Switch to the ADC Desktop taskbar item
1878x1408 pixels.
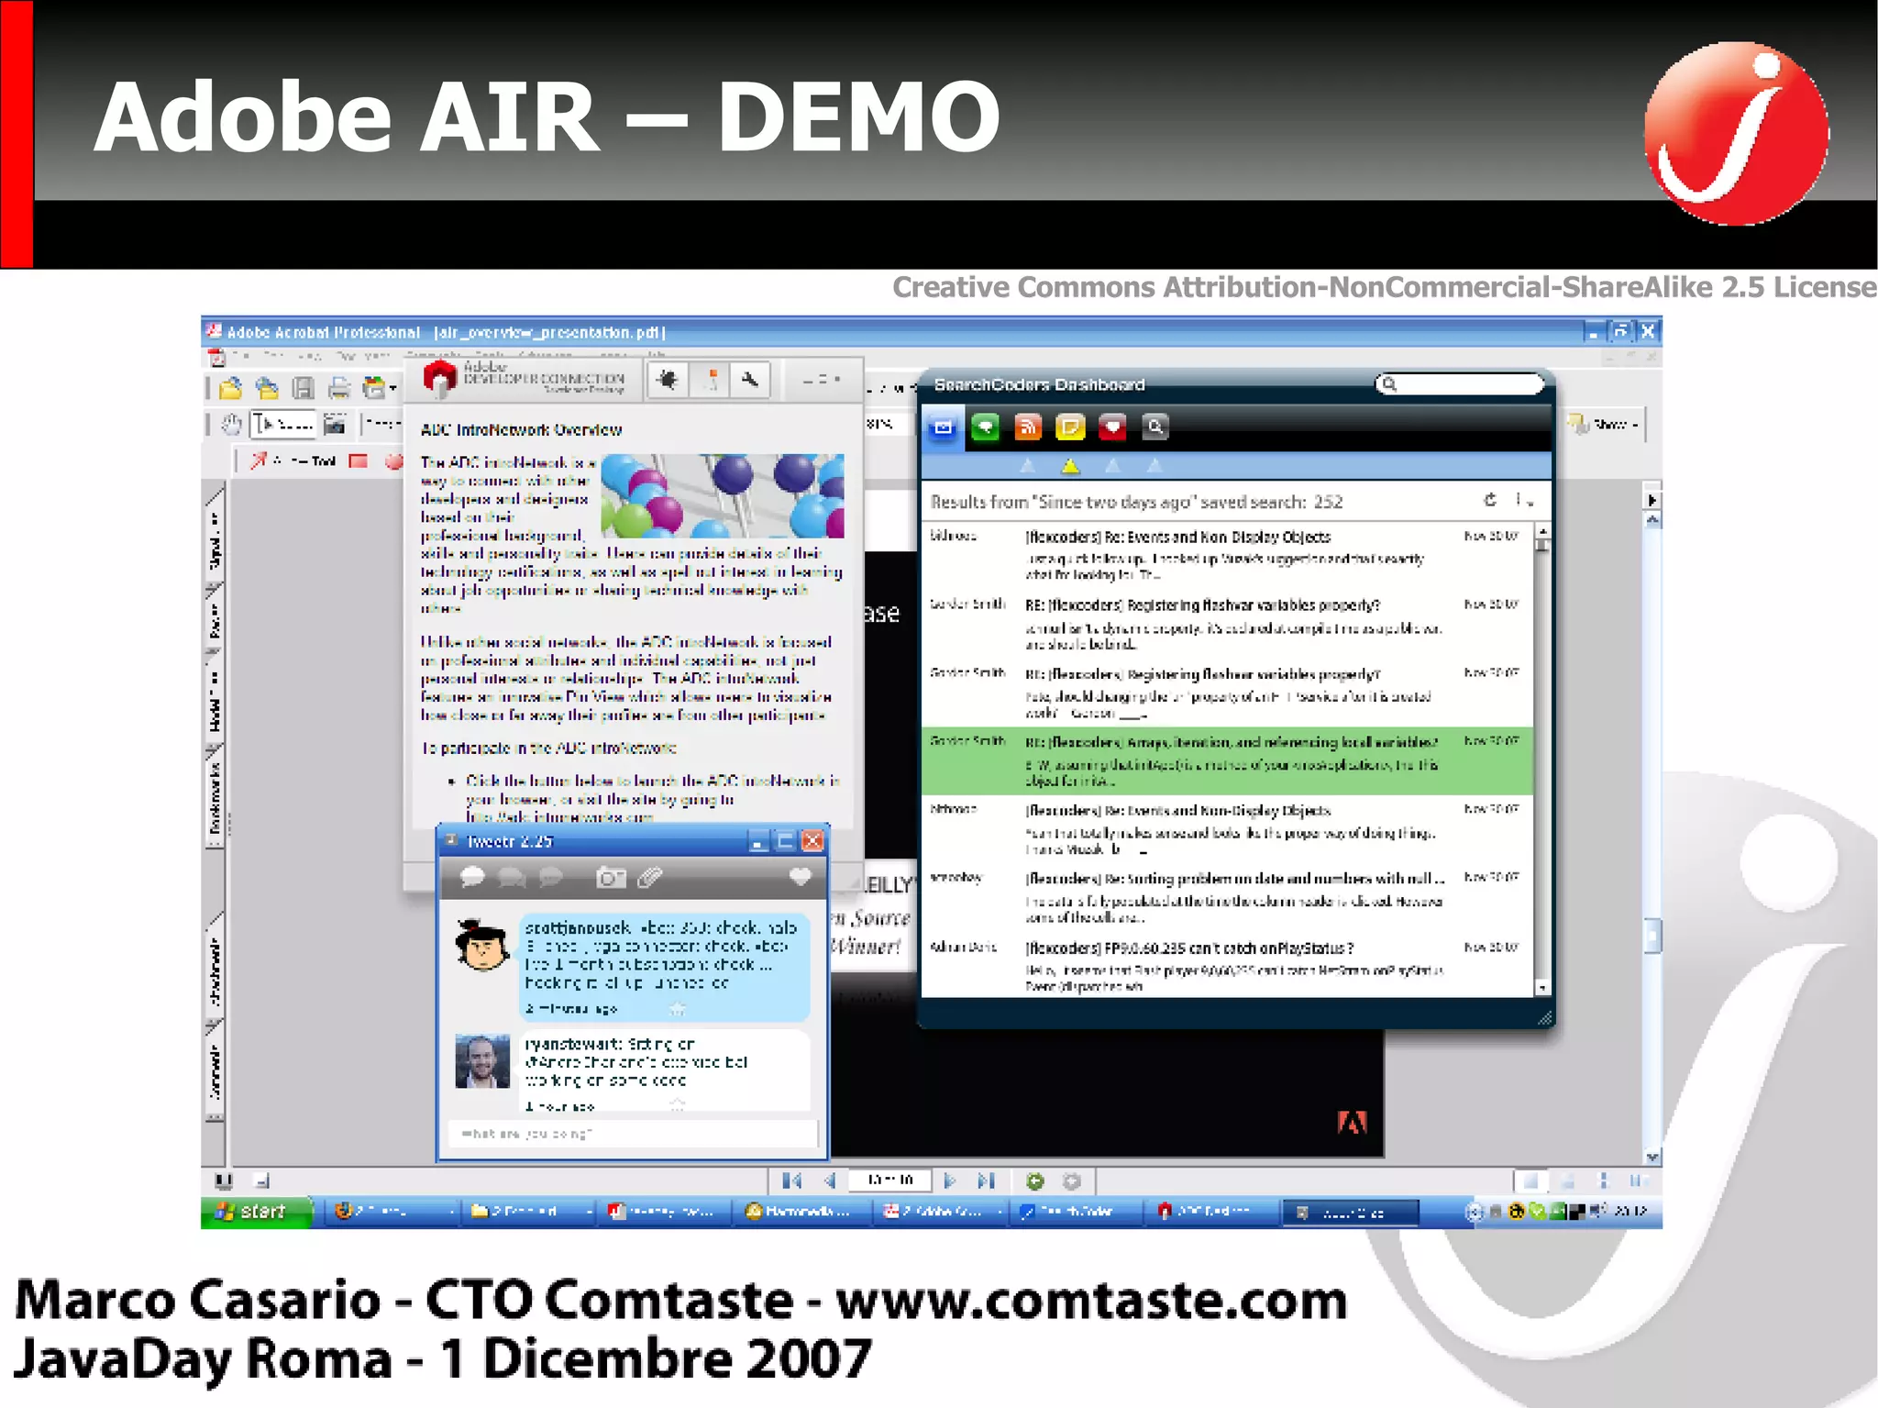[1210, 1212]
